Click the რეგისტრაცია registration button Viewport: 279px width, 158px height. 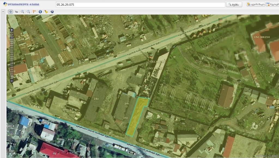coord(272,4)
